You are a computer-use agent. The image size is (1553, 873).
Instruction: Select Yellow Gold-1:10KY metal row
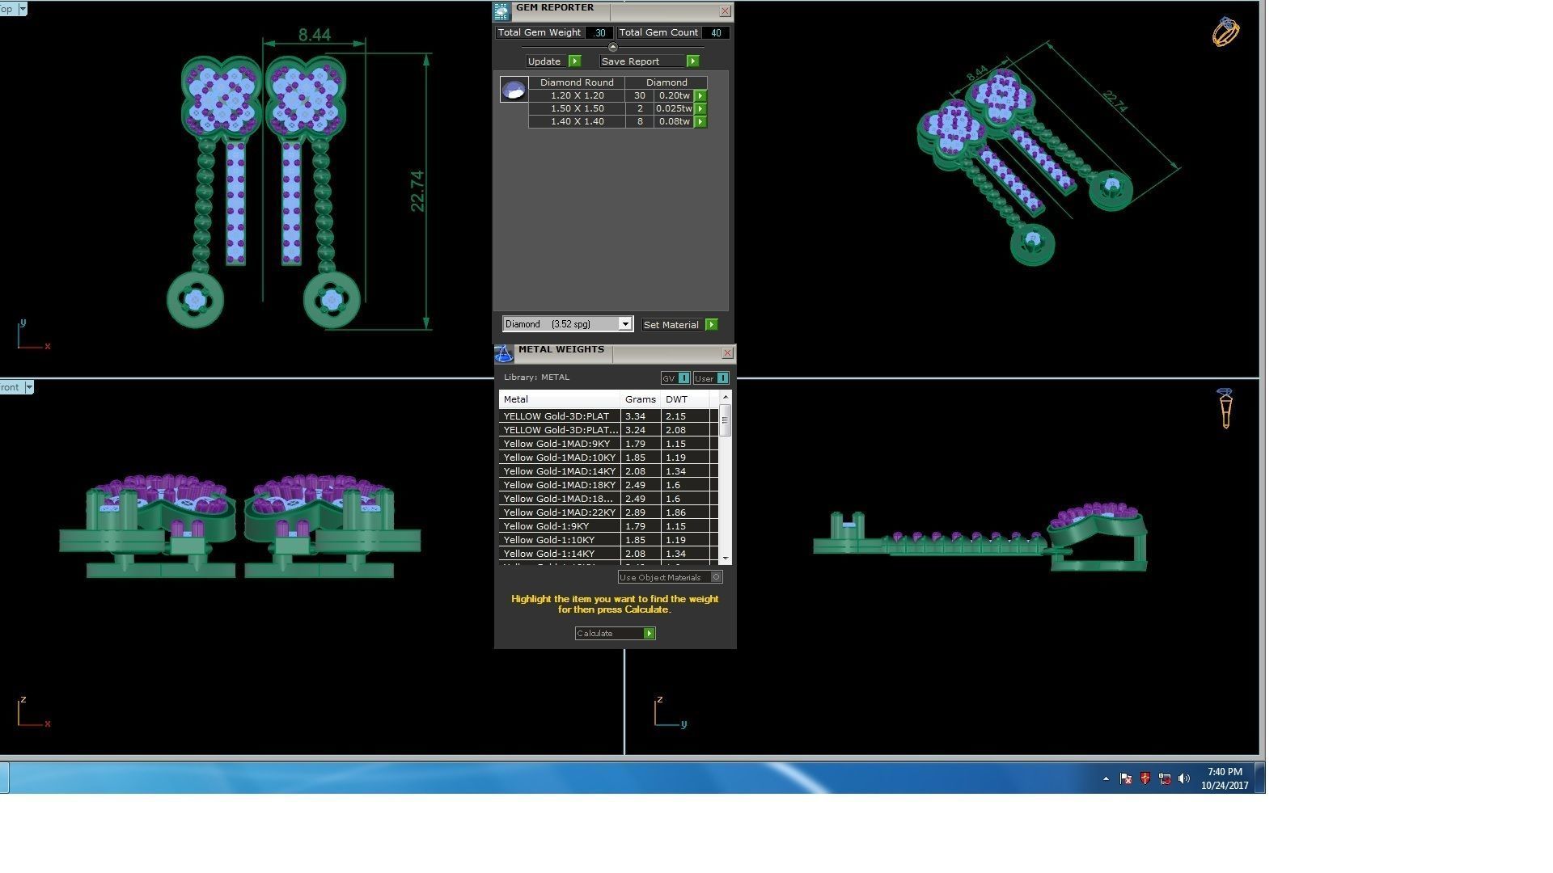[559, 540]
